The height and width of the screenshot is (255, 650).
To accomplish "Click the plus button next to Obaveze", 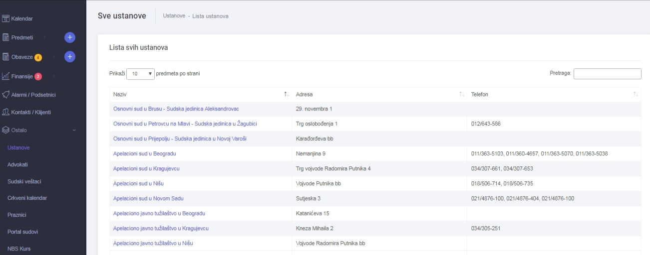I will pyautogui.click(x=70, y=57).
